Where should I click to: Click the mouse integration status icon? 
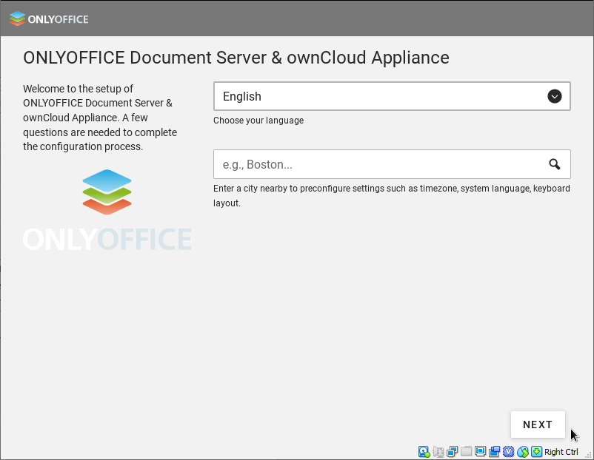[x=523, y=452]
